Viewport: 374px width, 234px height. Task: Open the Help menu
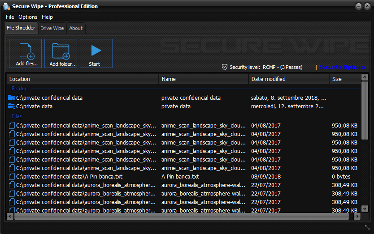pos(47,17)
